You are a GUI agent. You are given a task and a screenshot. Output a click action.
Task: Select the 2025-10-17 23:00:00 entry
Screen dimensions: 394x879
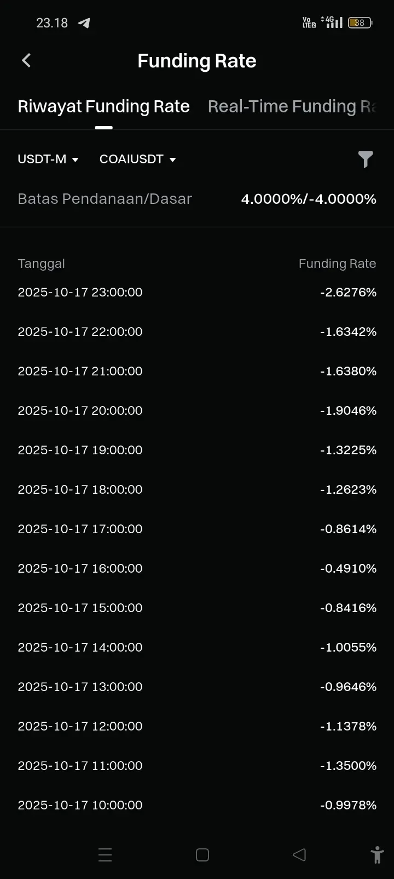80,292
